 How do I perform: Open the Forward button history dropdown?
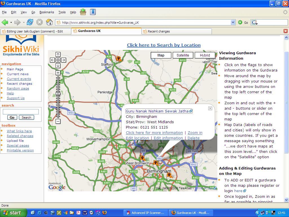pos(24,23)
